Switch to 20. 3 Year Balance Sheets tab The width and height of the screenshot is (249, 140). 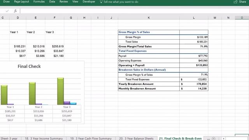pyautogui.click(x=136, y=138)
